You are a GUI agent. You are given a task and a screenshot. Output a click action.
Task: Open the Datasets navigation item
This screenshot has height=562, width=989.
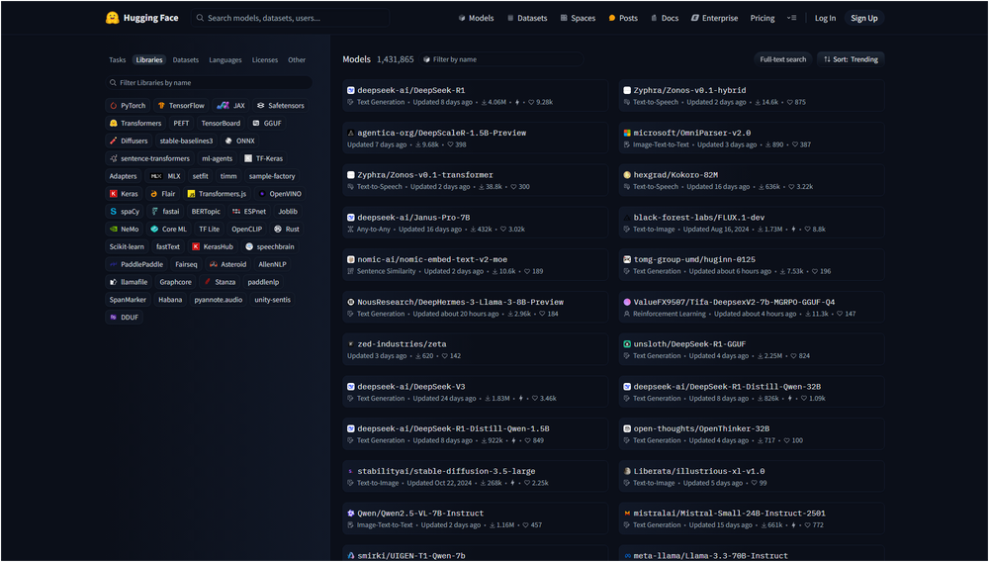tap(527, 18)
